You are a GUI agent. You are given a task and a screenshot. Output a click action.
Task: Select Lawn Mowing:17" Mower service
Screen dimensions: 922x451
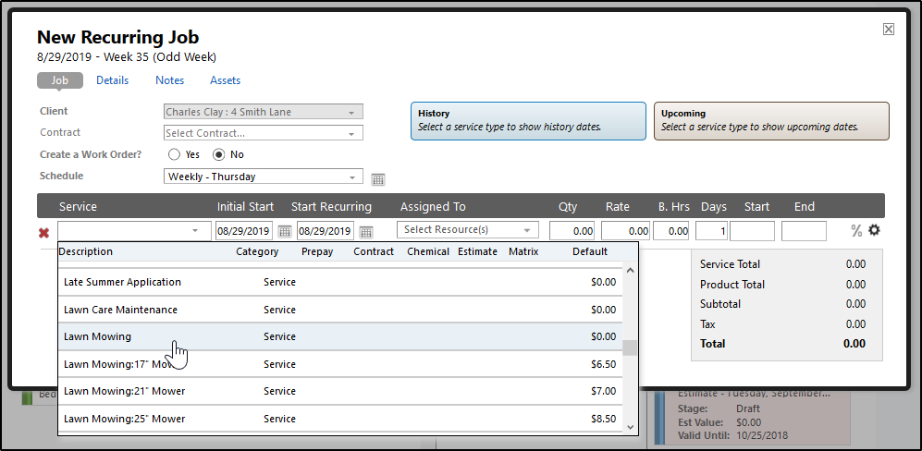[340, 364]
